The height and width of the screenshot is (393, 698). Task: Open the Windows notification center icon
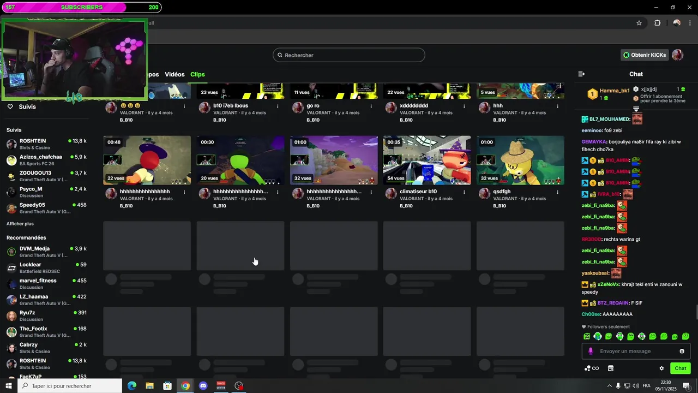coord(687,386)
